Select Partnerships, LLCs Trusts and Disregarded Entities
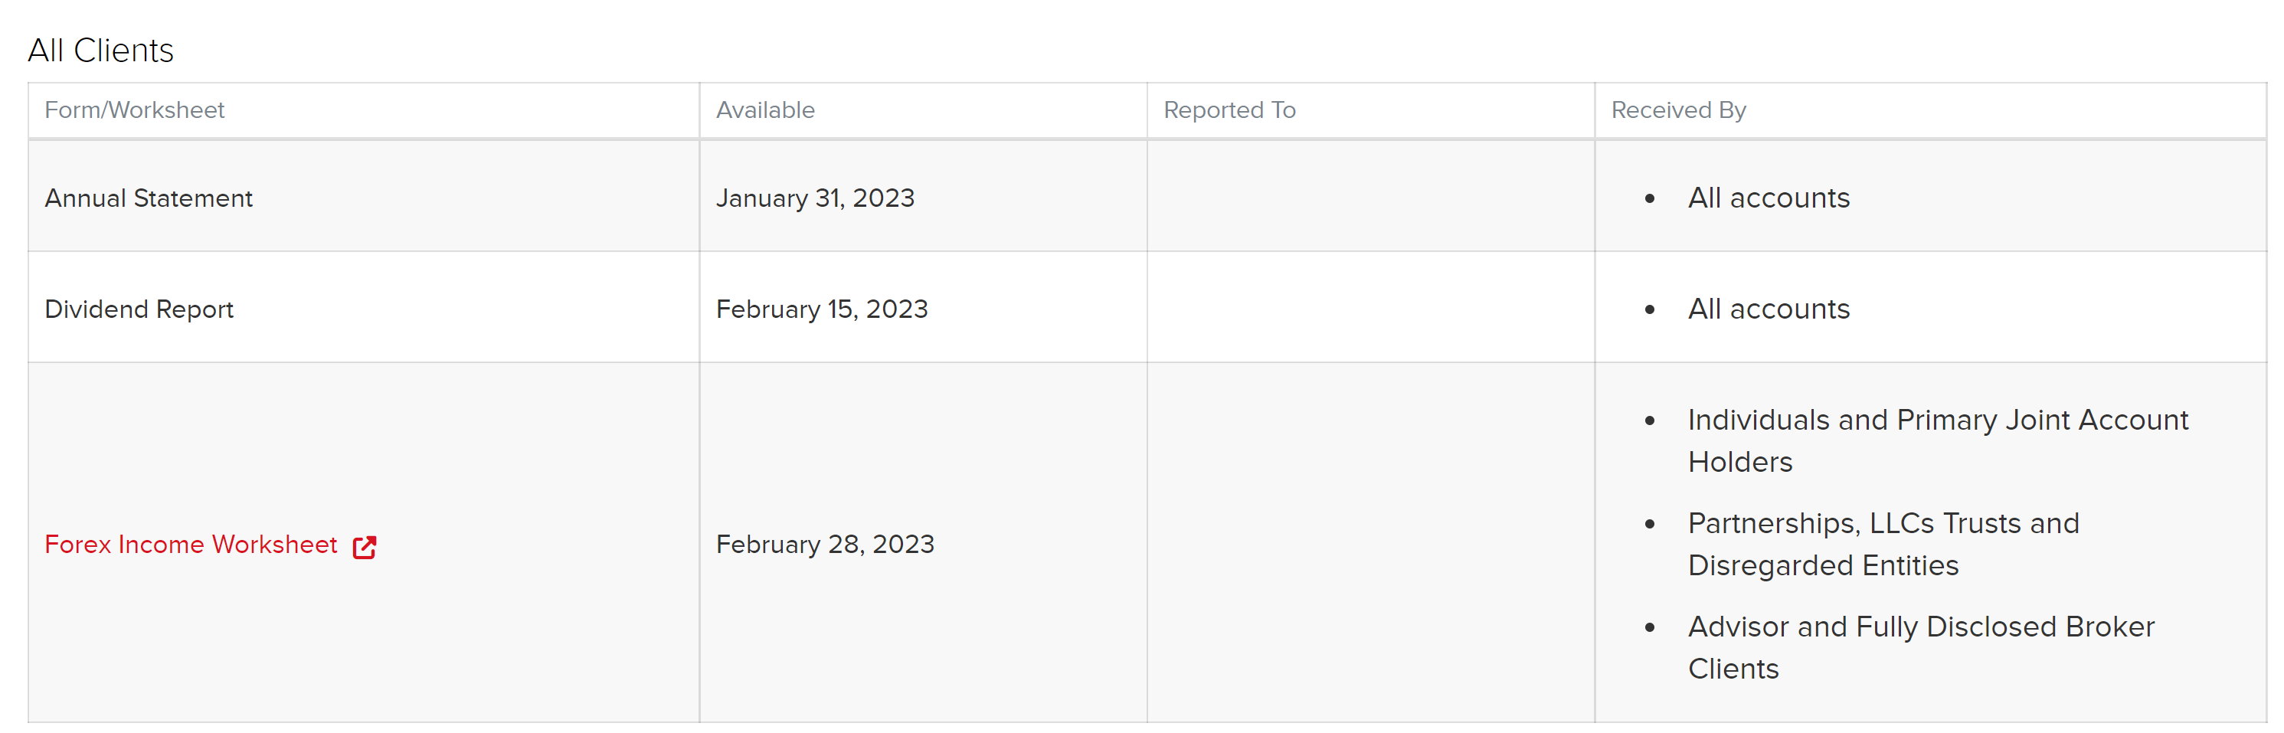2284x733 pixels. (1883, 545)
